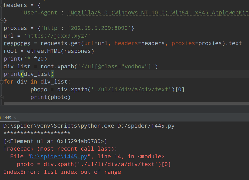Screen dimensions: 249x180
Task: Click the 'User-Agent' string key
Action: [41, 13]
